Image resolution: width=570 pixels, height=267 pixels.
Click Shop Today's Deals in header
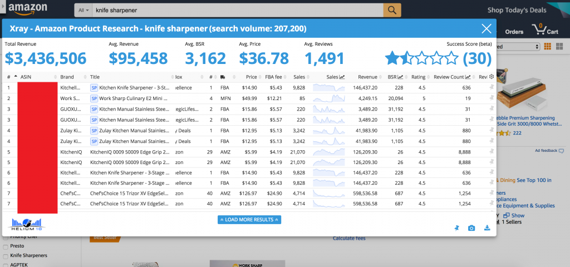coord(517,10)
